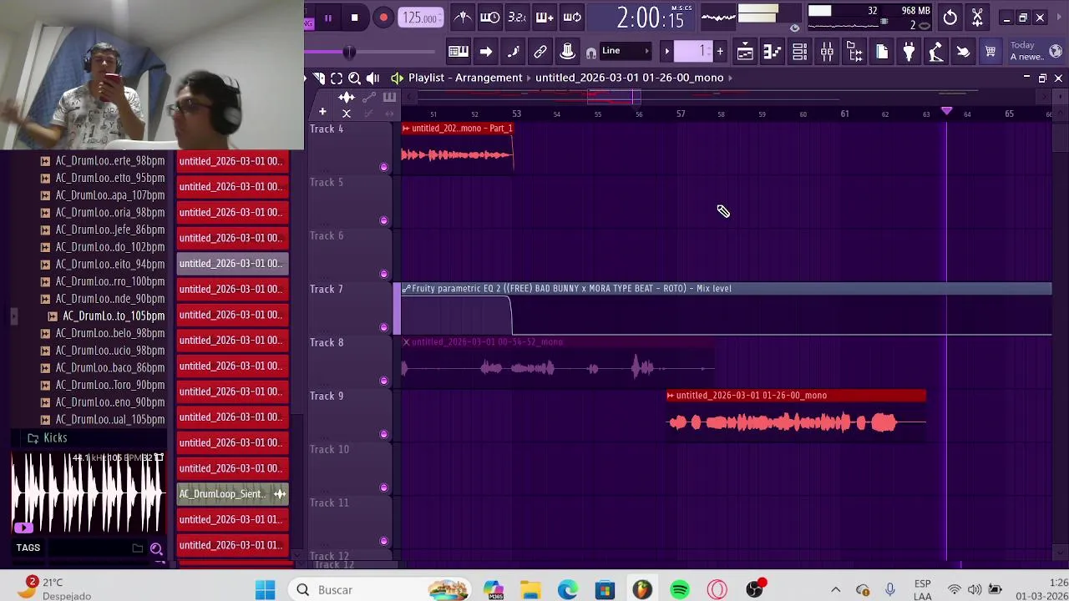Open the Piano roll view icon

773,52
